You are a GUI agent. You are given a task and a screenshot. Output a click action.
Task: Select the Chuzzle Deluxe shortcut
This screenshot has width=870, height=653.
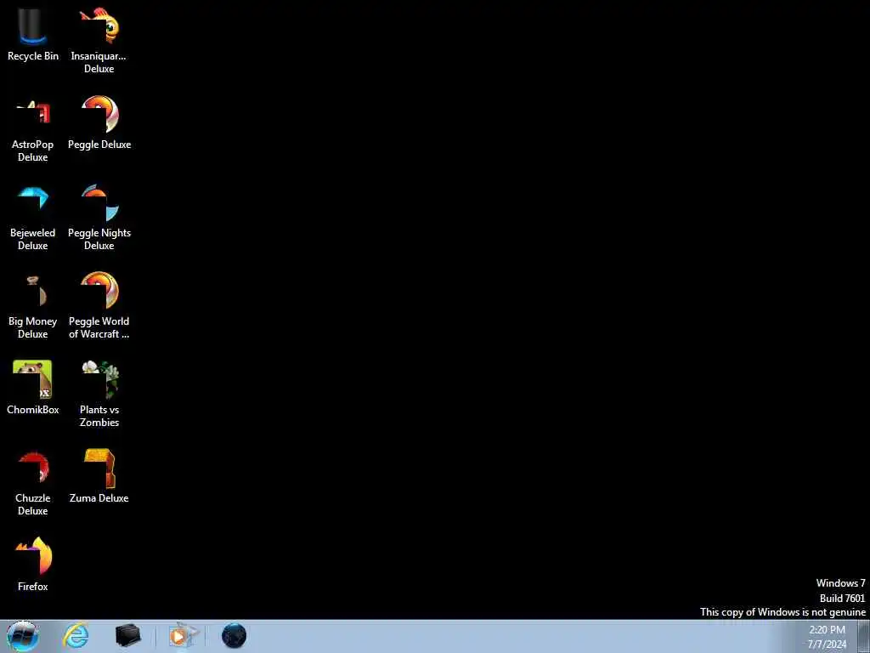pos(33,483)
